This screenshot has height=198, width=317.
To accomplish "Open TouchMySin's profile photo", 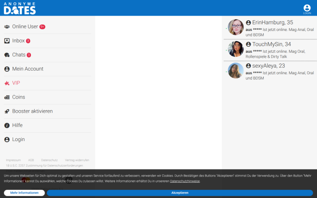I will [236, 49].
